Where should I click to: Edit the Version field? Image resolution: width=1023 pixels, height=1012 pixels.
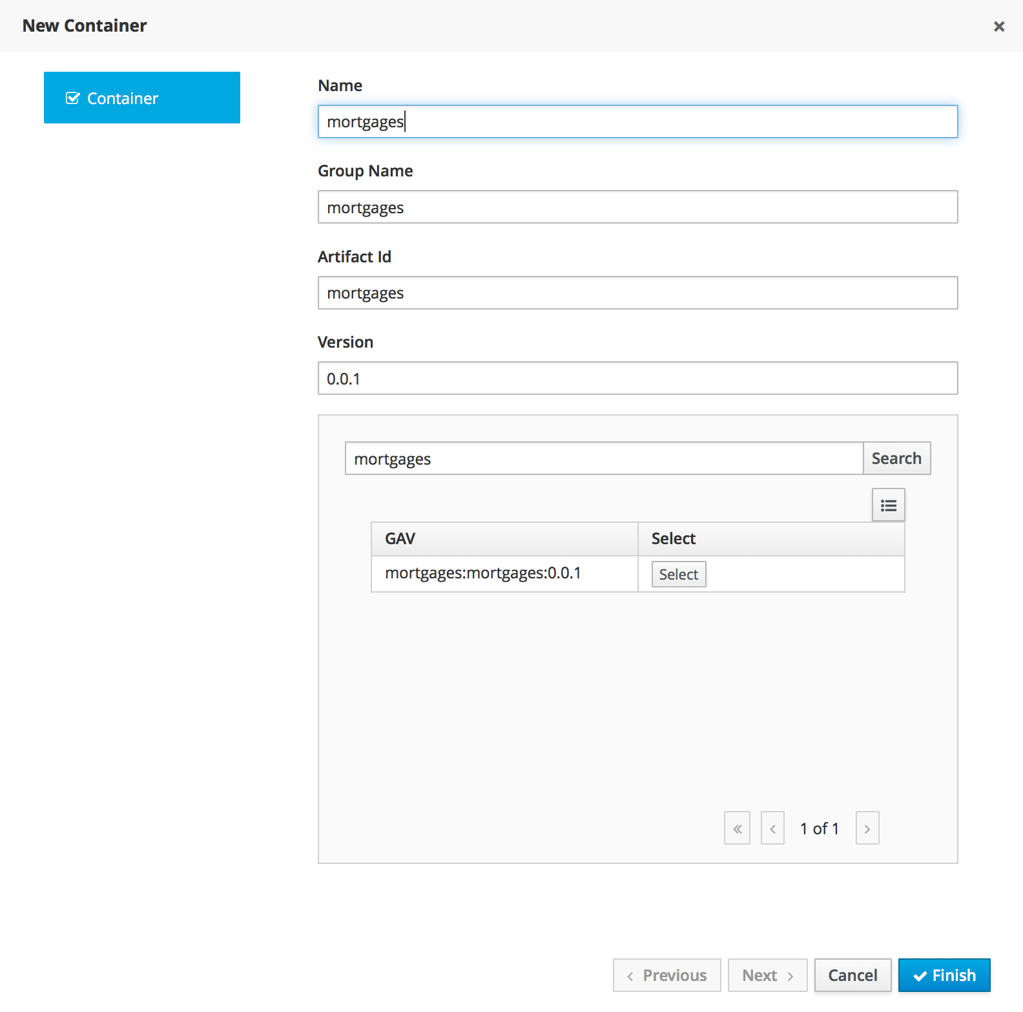[x=637, y=379]
